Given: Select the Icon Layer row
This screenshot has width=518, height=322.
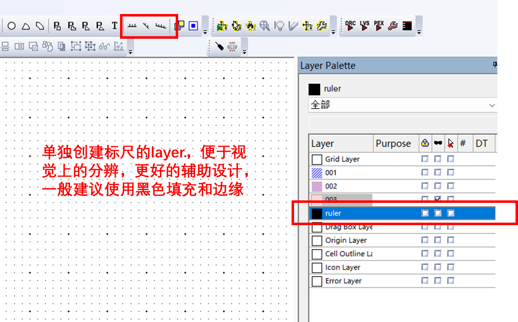Looking at the screenshot, I should click(x=402, y=267).
